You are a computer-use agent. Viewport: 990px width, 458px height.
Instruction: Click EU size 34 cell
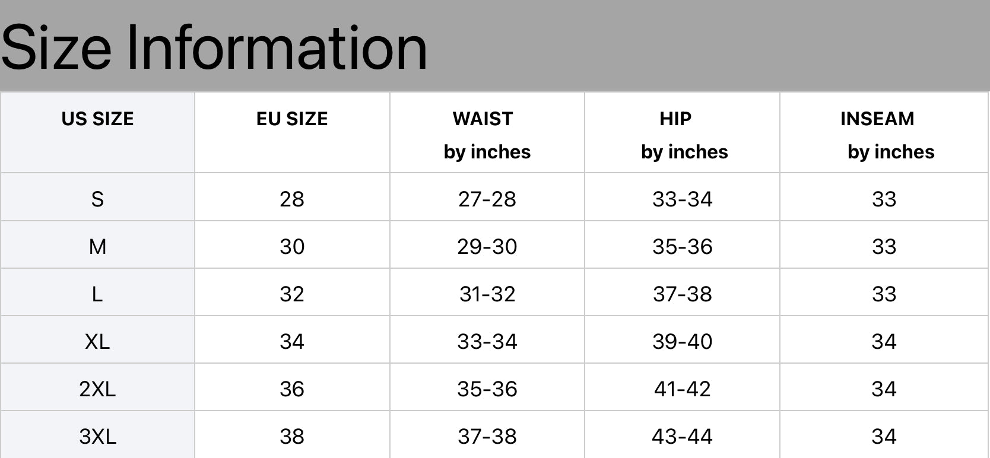292,342
